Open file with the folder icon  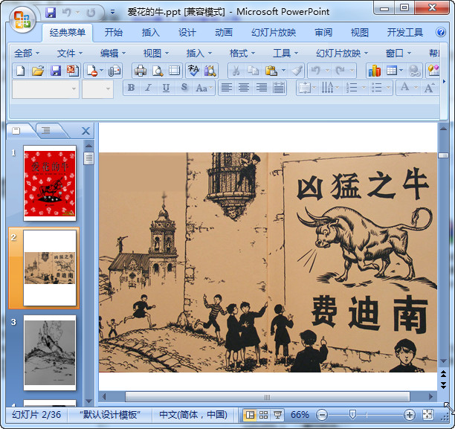coord(38,71)
